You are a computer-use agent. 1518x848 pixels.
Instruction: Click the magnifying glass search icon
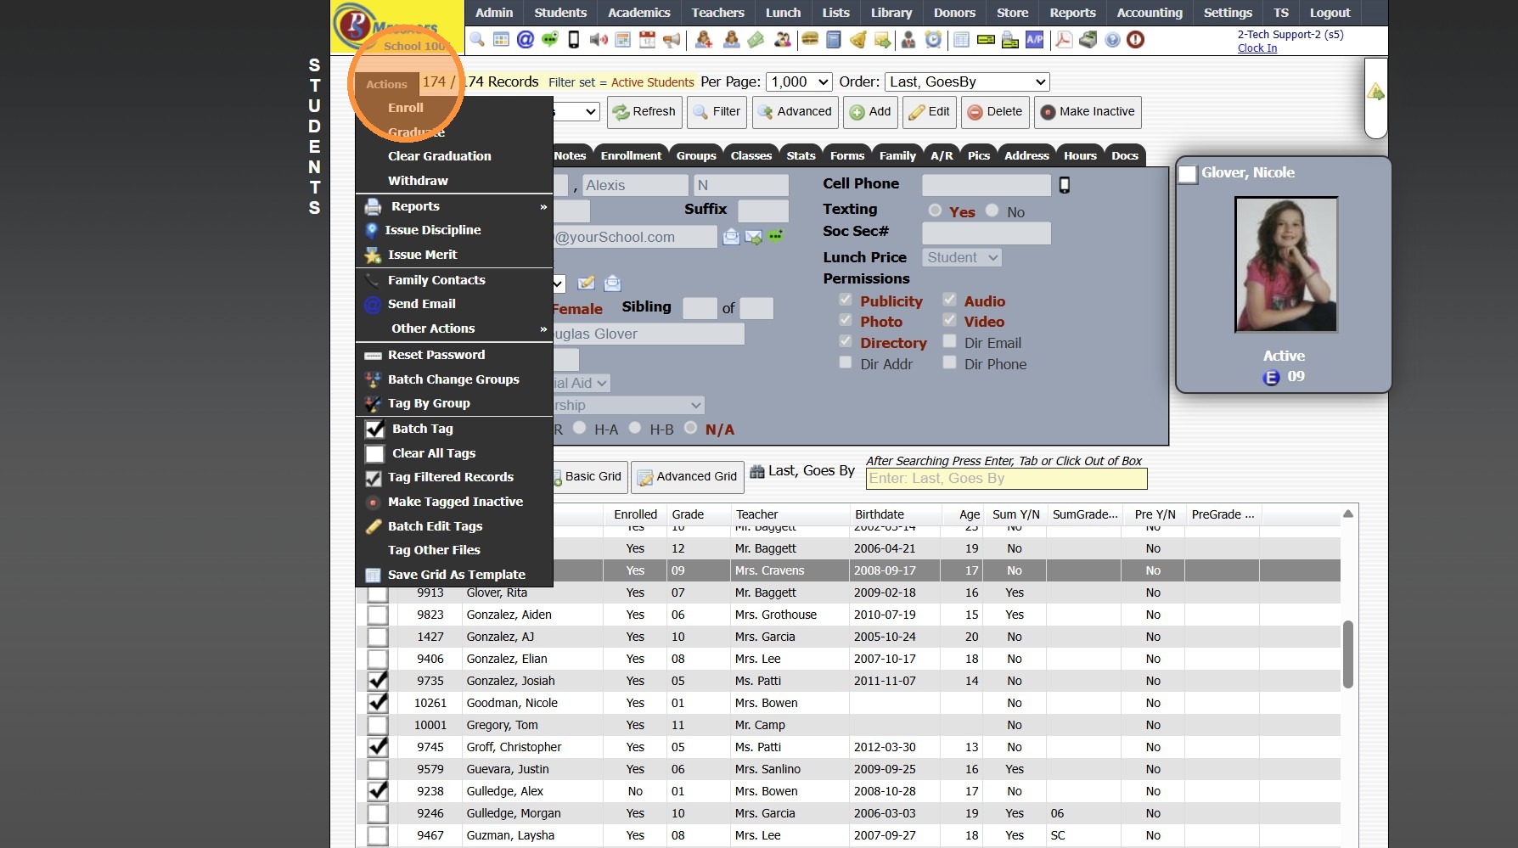pyautogui.click(x=477, y=39)
